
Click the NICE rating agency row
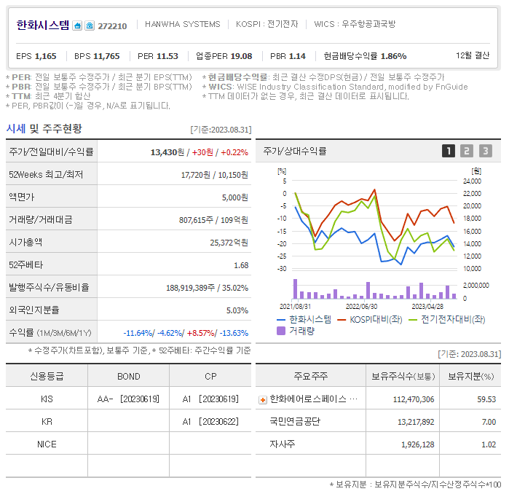tap(129, 444)
